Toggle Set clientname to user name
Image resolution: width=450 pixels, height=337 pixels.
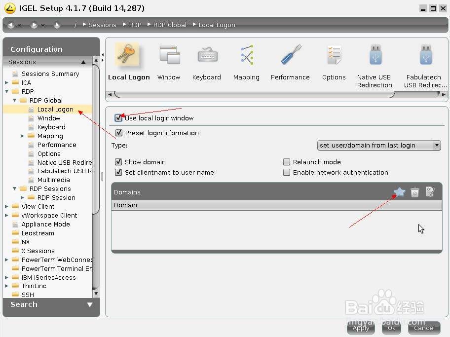118,172
